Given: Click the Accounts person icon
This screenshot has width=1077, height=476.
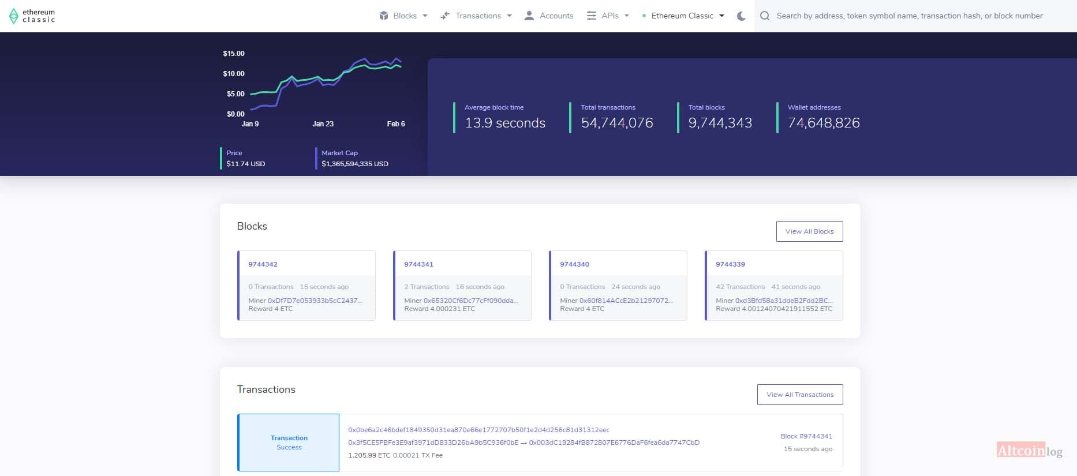Looking at the screenshot, I should point(529,16).
